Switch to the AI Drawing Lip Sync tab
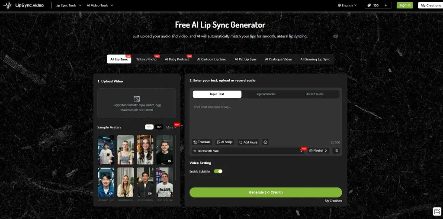The height and width of the screenshot is (219, 443). 315,59
